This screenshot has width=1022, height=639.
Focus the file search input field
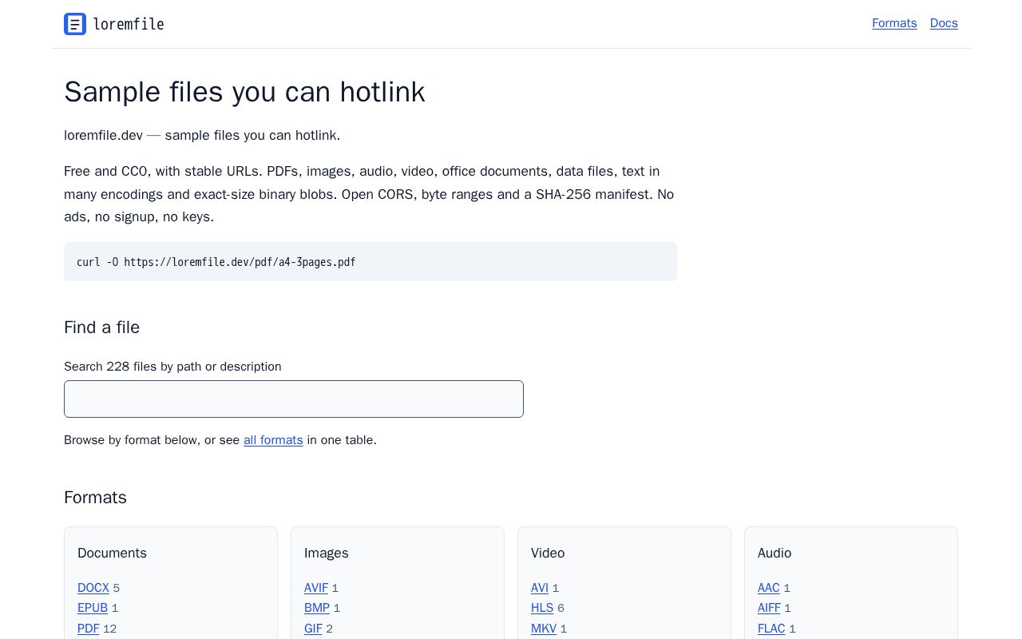[294, 399]
